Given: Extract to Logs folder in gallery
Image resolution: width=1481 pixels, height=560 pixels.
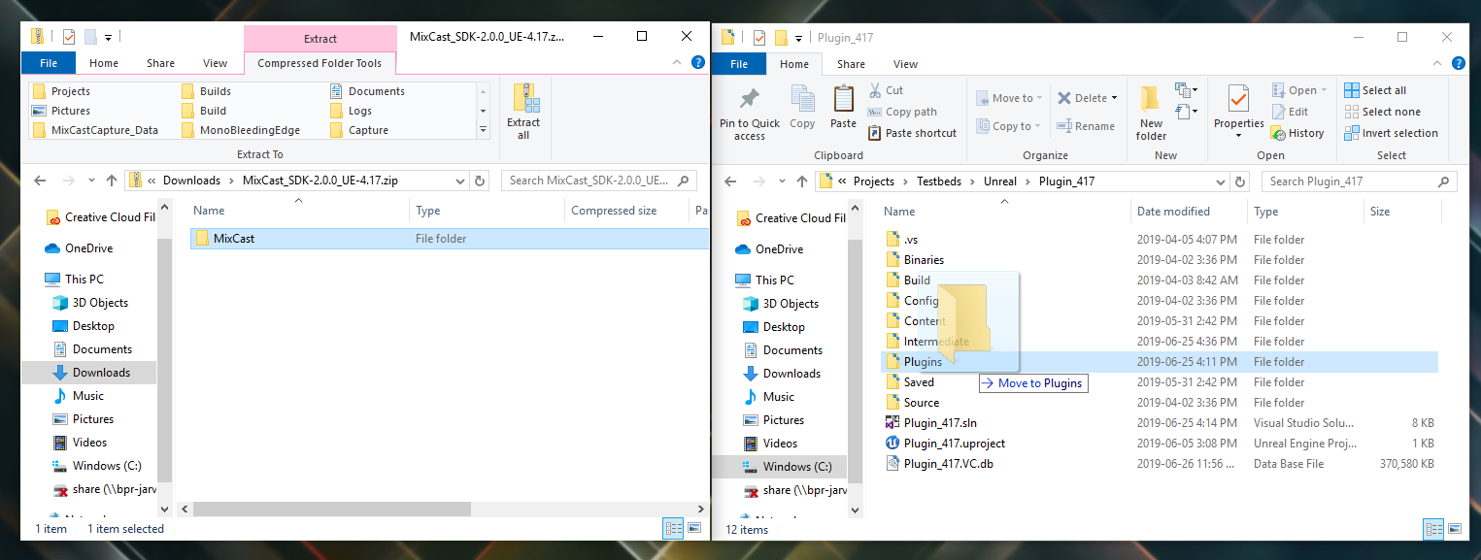Looking at the screenshot, I should 351,111.
